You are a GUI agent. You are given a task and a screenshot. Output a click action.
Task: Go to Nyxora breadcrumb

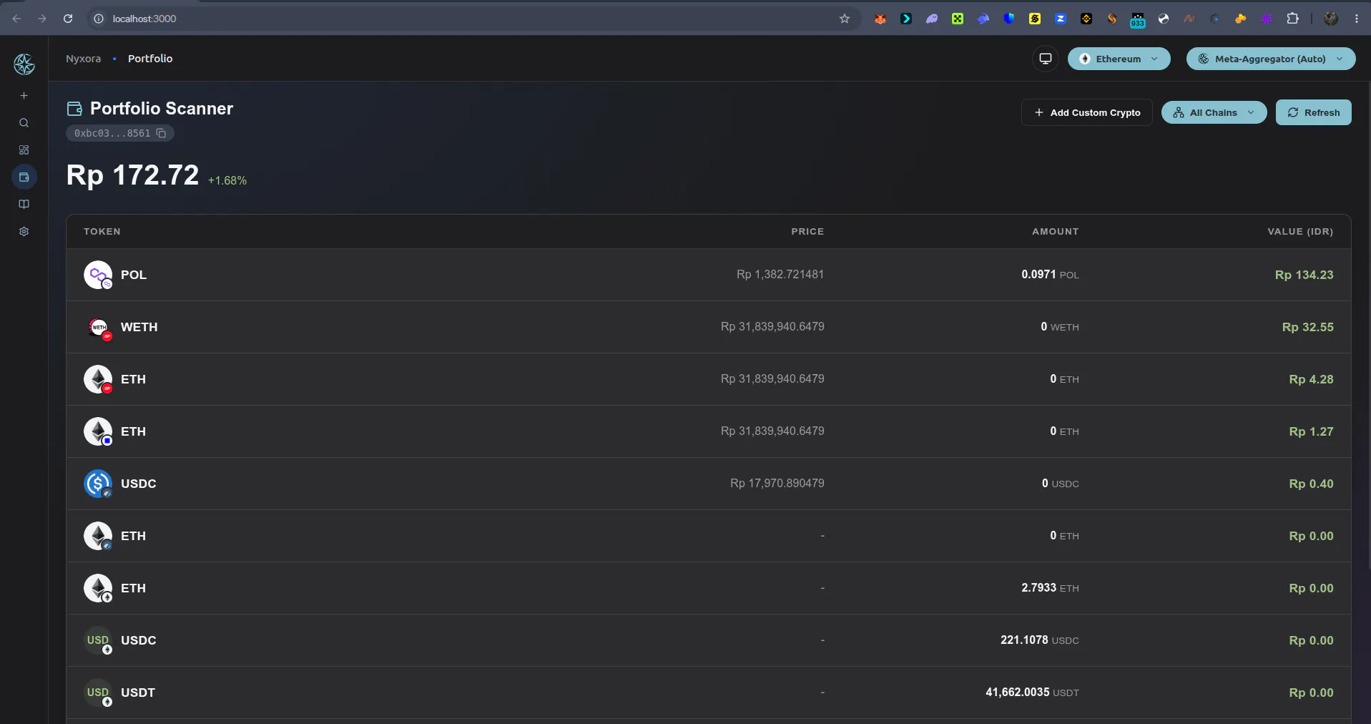(x=83, y=59)
